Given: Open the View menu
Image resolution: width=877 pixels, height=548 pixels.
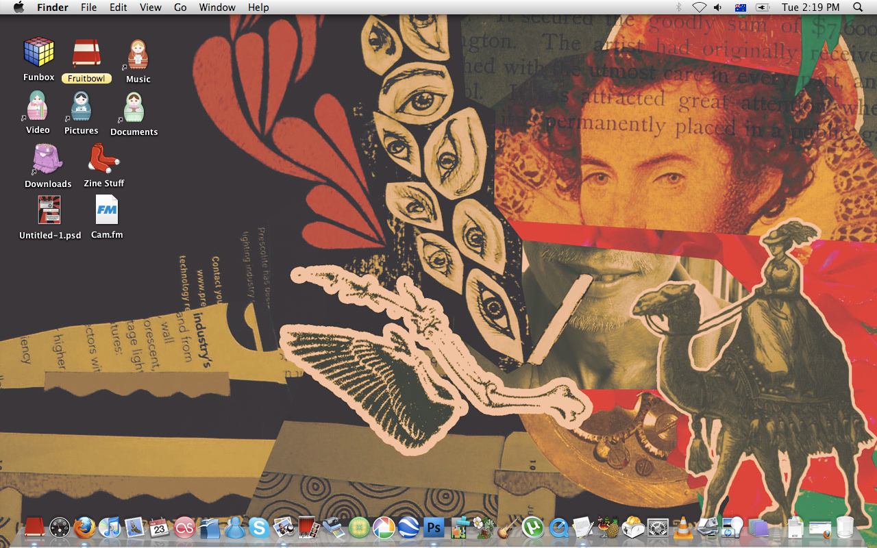Looking at the screenshot, I should click(151, 8).
